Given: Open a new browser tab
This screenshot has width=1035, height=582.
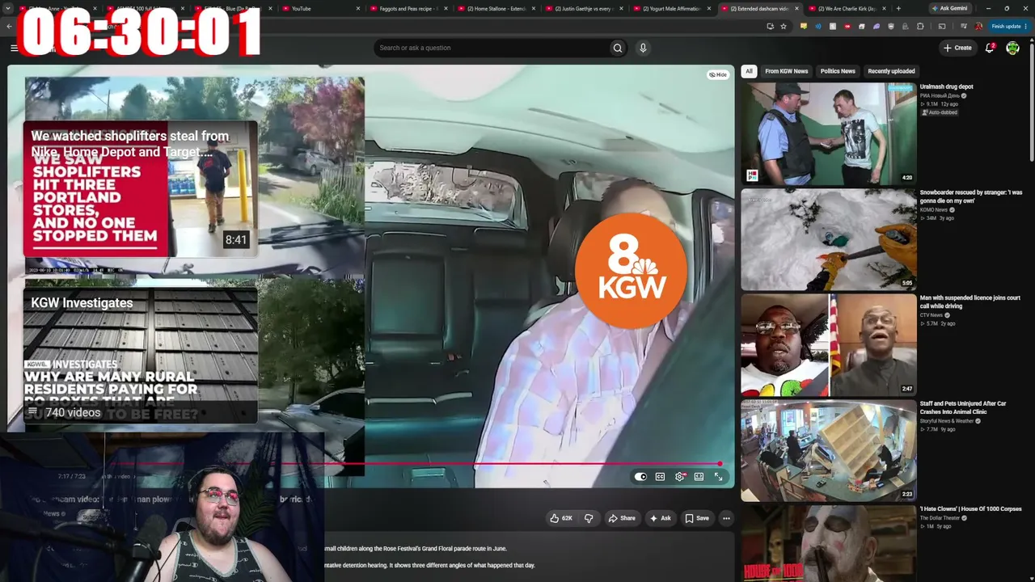Looking at the screenshot, I should point(898,8).
